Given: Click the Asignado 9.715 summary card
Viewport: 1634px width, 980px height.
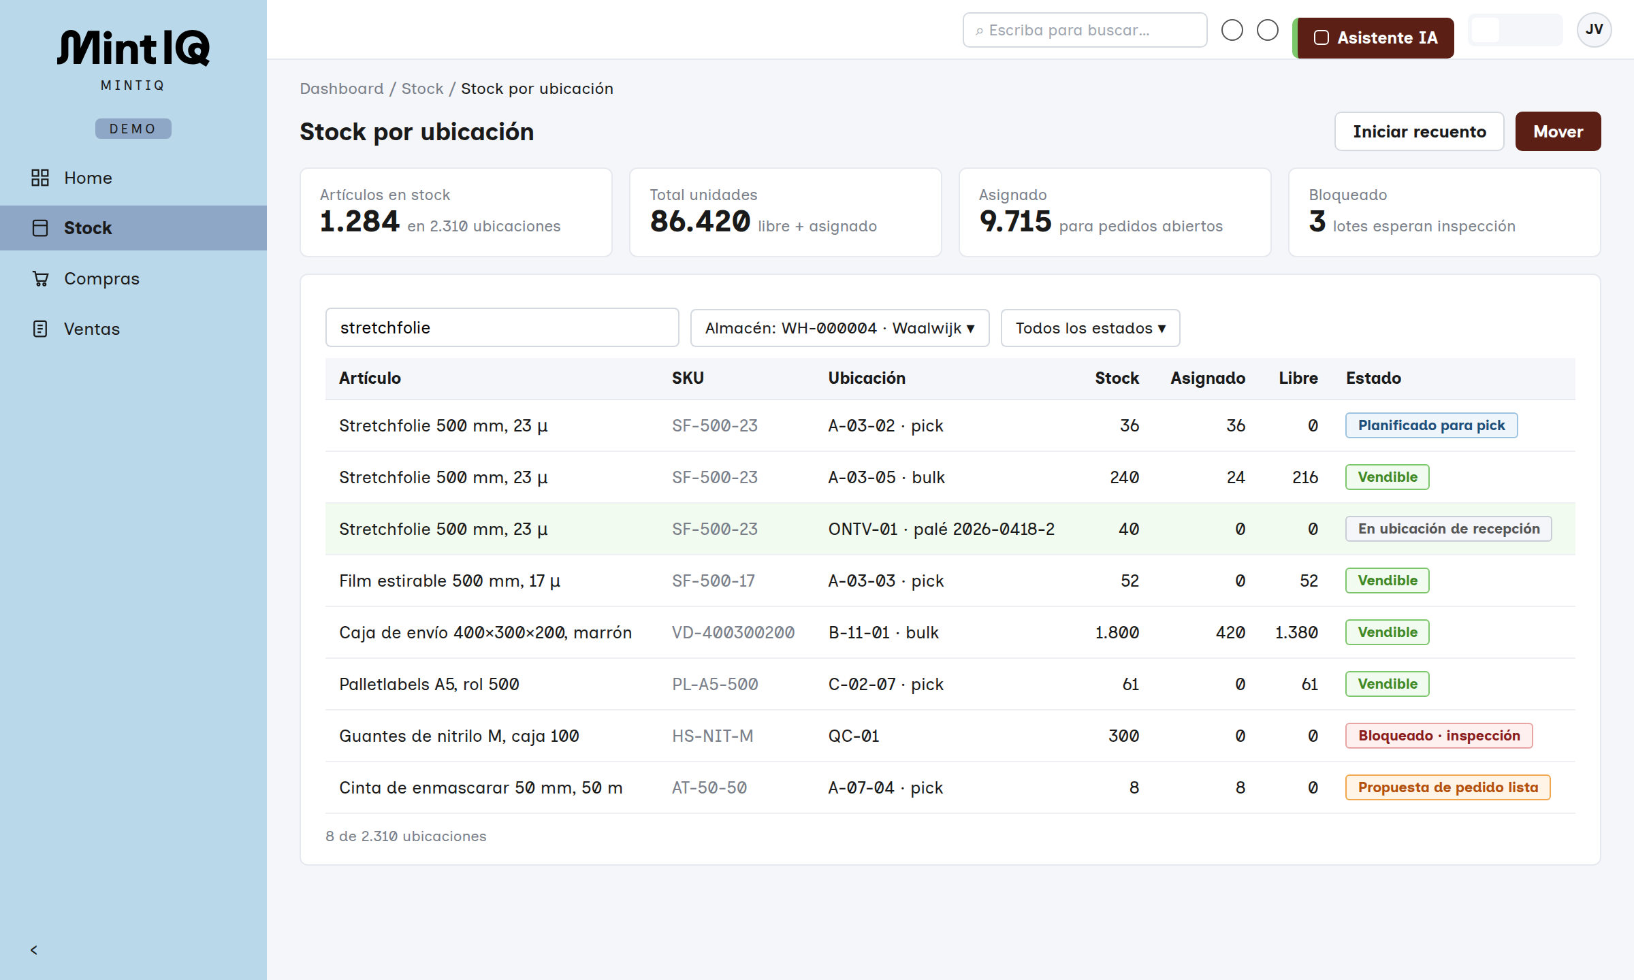Looking at the screenshot, I should [x=1115, y=212].
